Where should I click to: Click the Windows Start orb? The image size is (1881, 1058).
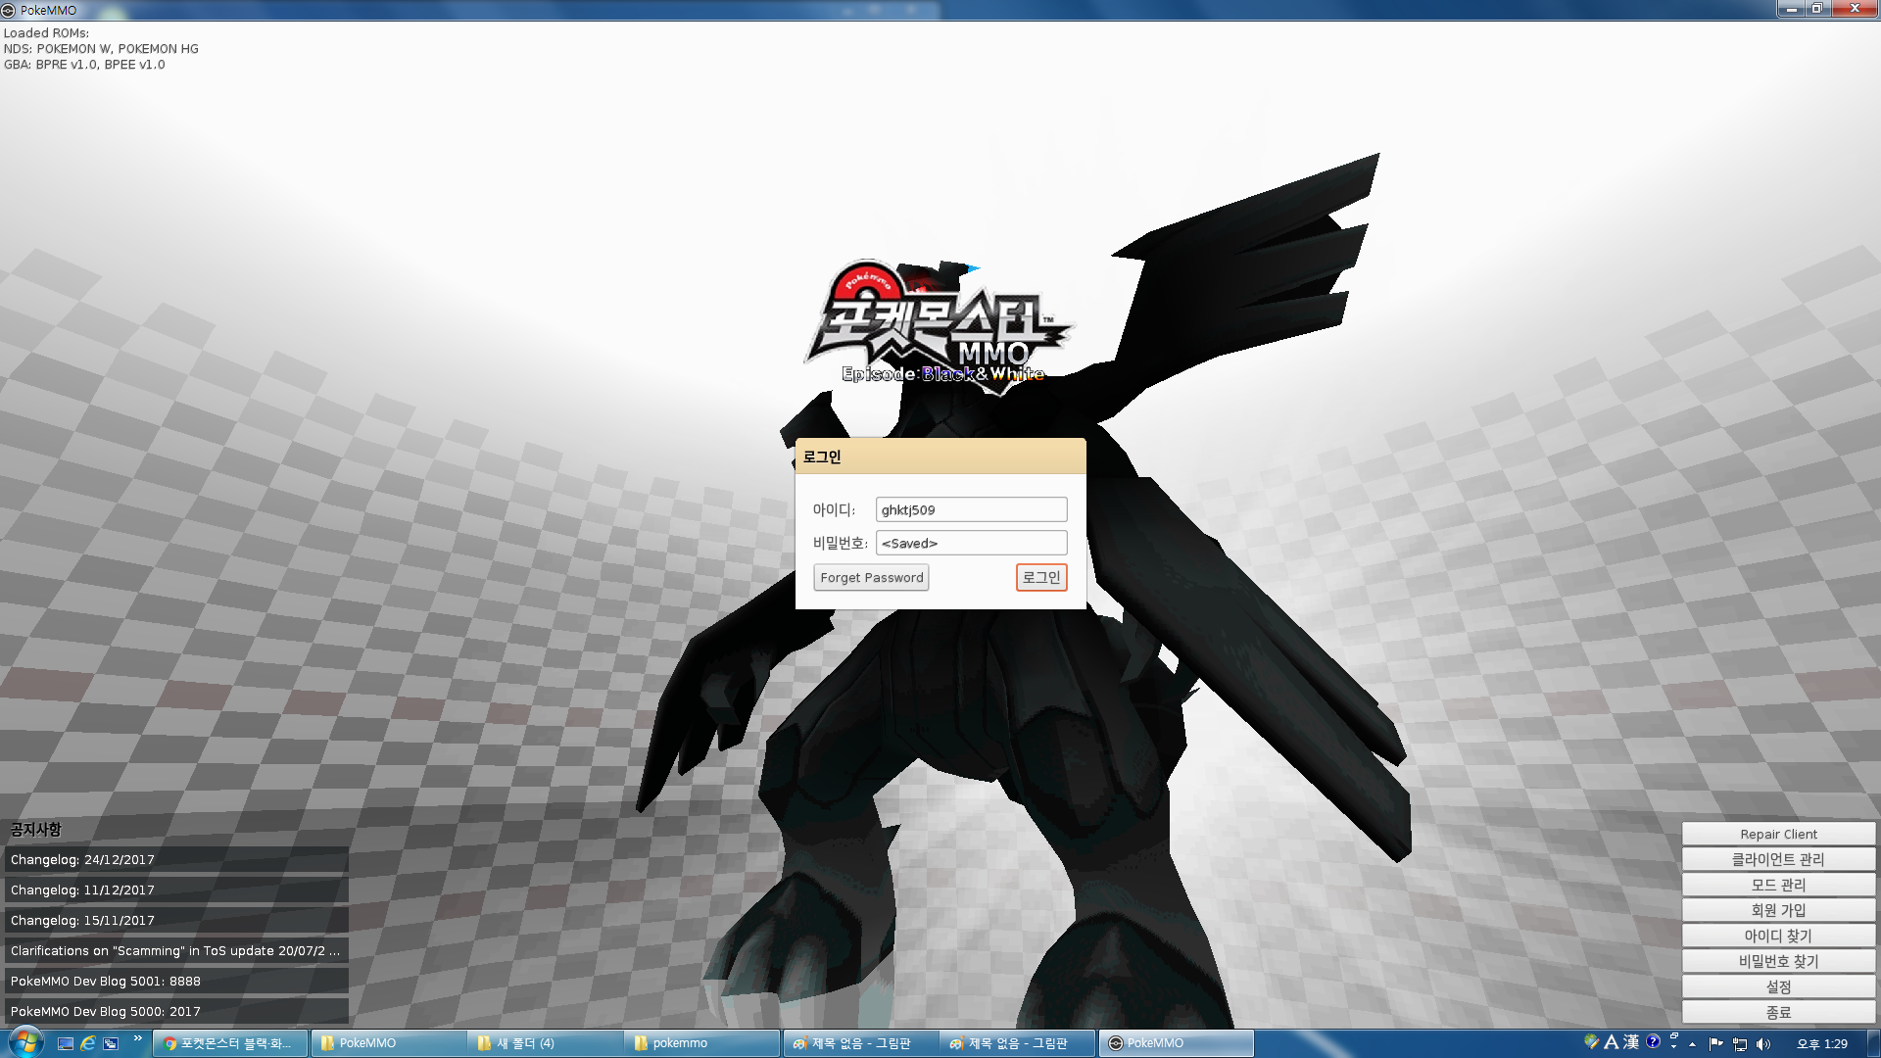click(x=25, y=1041)
